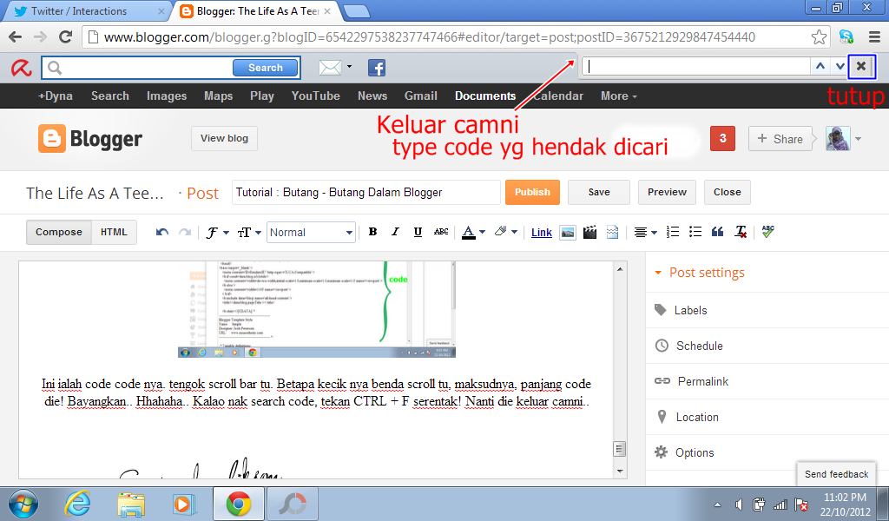Click the Blogger logo

tap(90, 139)
